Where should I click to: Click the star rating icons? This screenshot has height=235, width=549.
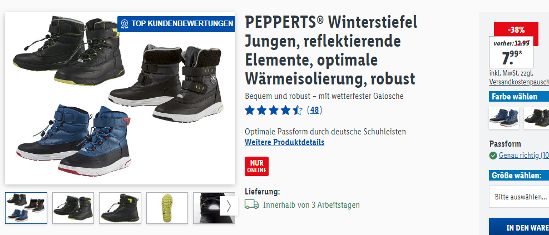274,111
